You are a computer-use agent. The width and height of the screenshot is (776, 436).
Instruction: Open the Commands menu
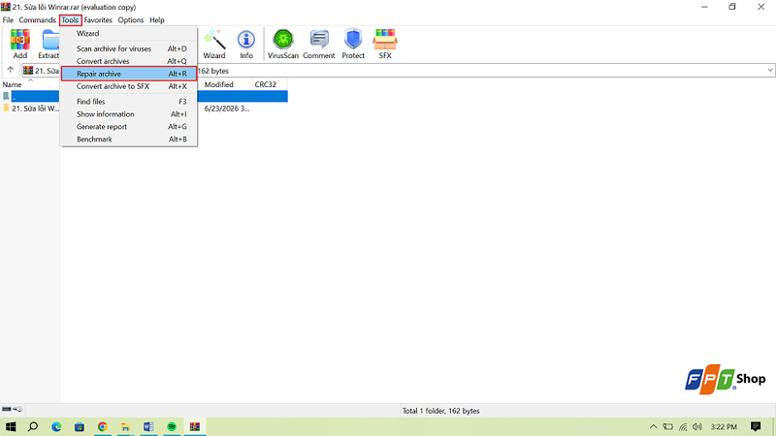click(37, 19)
